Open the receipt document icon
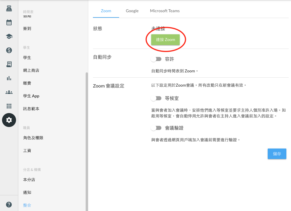Screen dimensions: 291x211 point(9,64)
